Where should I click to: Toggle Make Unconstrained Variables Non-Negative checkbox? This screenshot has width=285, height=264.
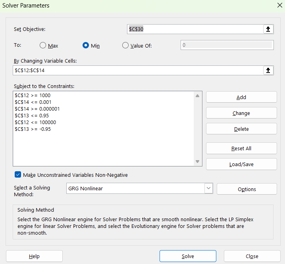18,174
